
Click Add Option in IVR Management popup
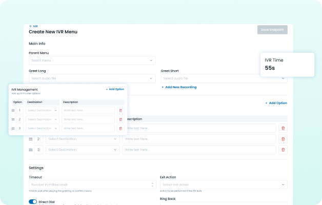(x=115, y=89)
